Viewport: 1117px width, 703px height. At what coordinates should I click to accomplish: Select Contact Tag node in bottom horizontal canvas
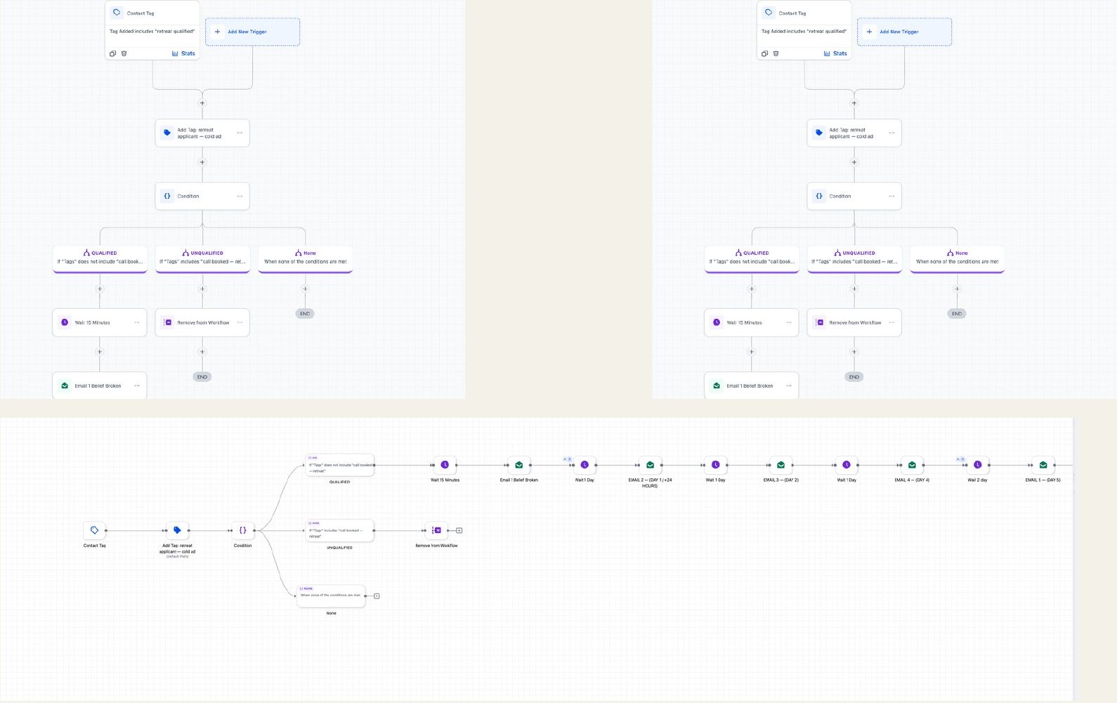pyautogui.click(x=94, y=530)
